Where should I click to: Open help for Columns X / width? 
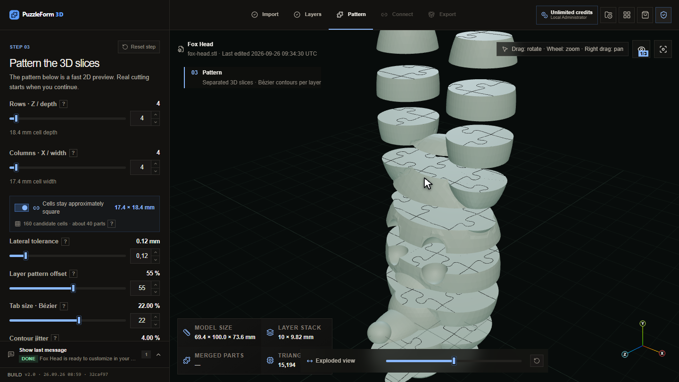click(x=73, y=153)
